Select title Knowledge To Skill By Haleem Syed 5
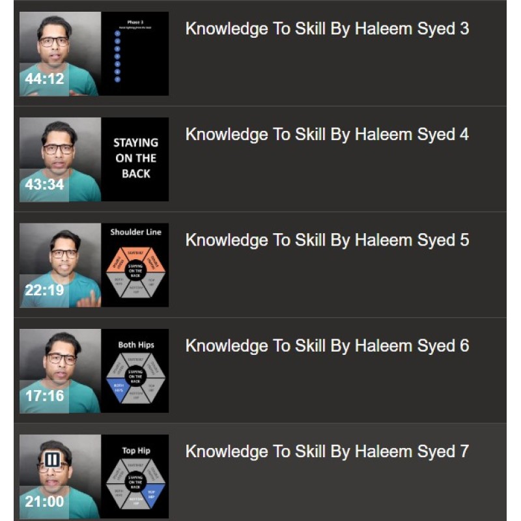Image resolution: width=521 pixels, height=521 pixels. click(x=328, y=240)
